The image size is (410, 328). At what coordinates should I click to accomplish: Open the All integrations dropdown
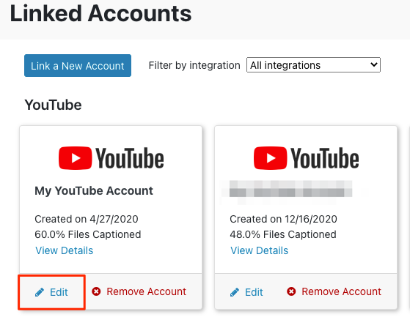[313, 65]
